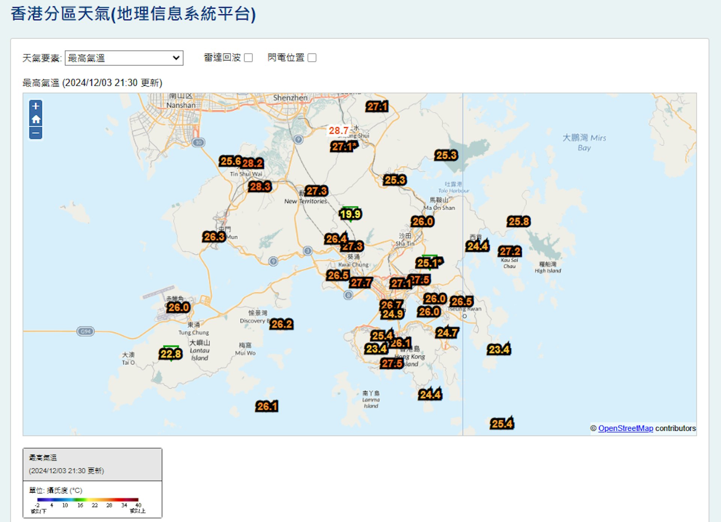Open the 天氣要素 dropdown menu
The height and width of the screenshot is (522, 721).
(124, 57)
